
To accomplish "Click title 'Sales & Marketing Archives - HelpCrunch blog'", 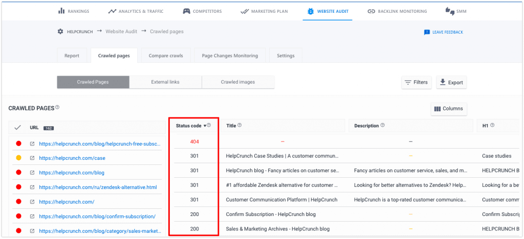I will click(278, 229).
